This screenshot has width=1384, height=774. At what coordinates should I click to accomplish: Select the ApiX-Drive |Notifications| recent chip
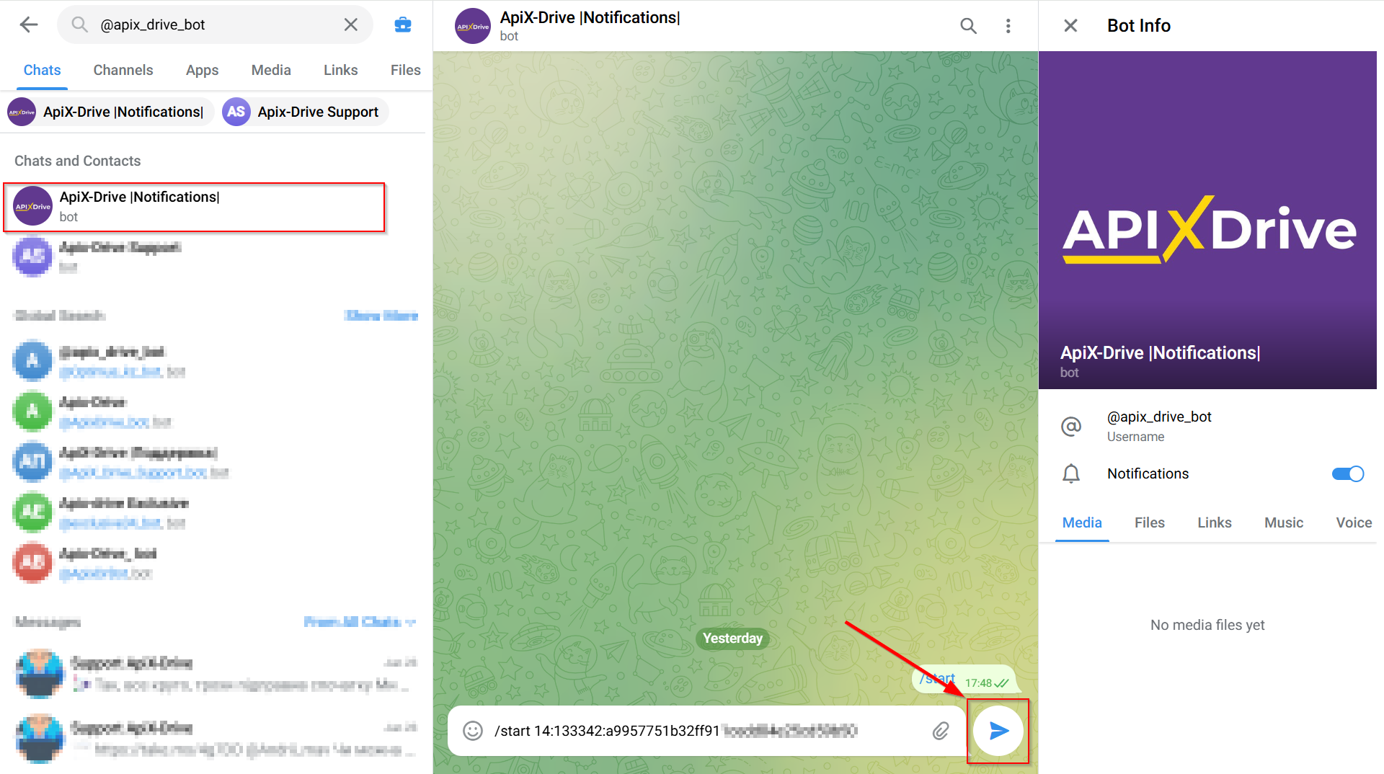110,112
